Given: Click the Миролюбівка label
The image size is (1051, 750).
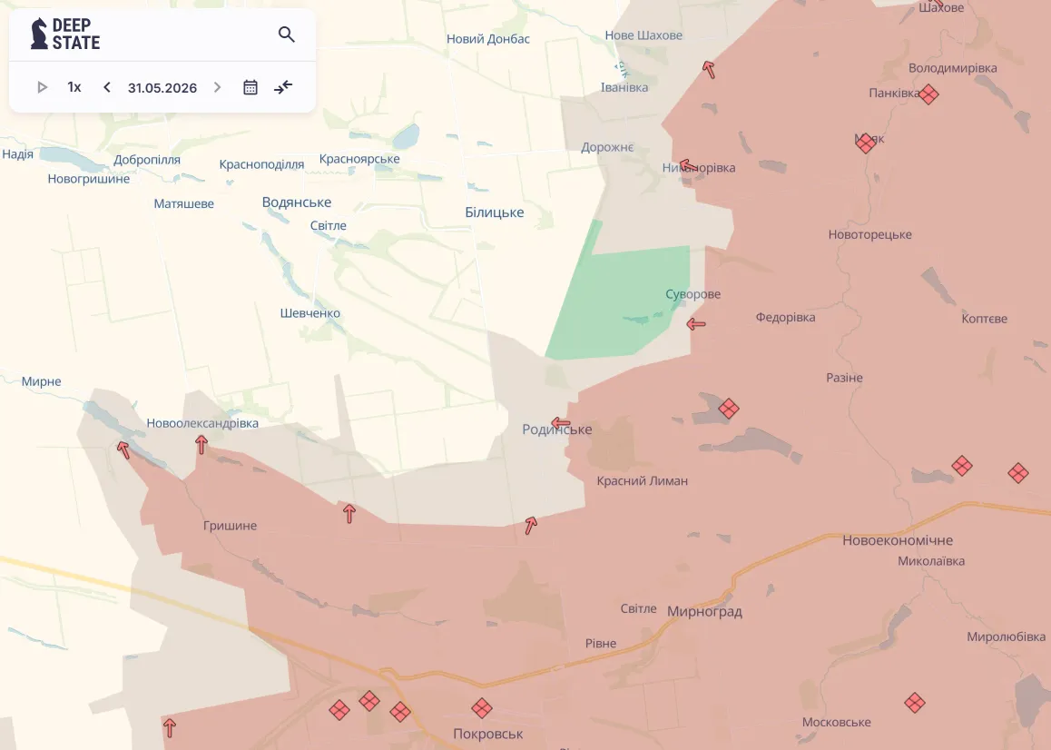Looking at the screenshot, I should click(1007, 637).
